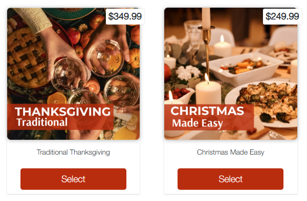Select the Traditional Thanksgiving package
Viewport: 307px width, 201px height.
coord(73,179)
